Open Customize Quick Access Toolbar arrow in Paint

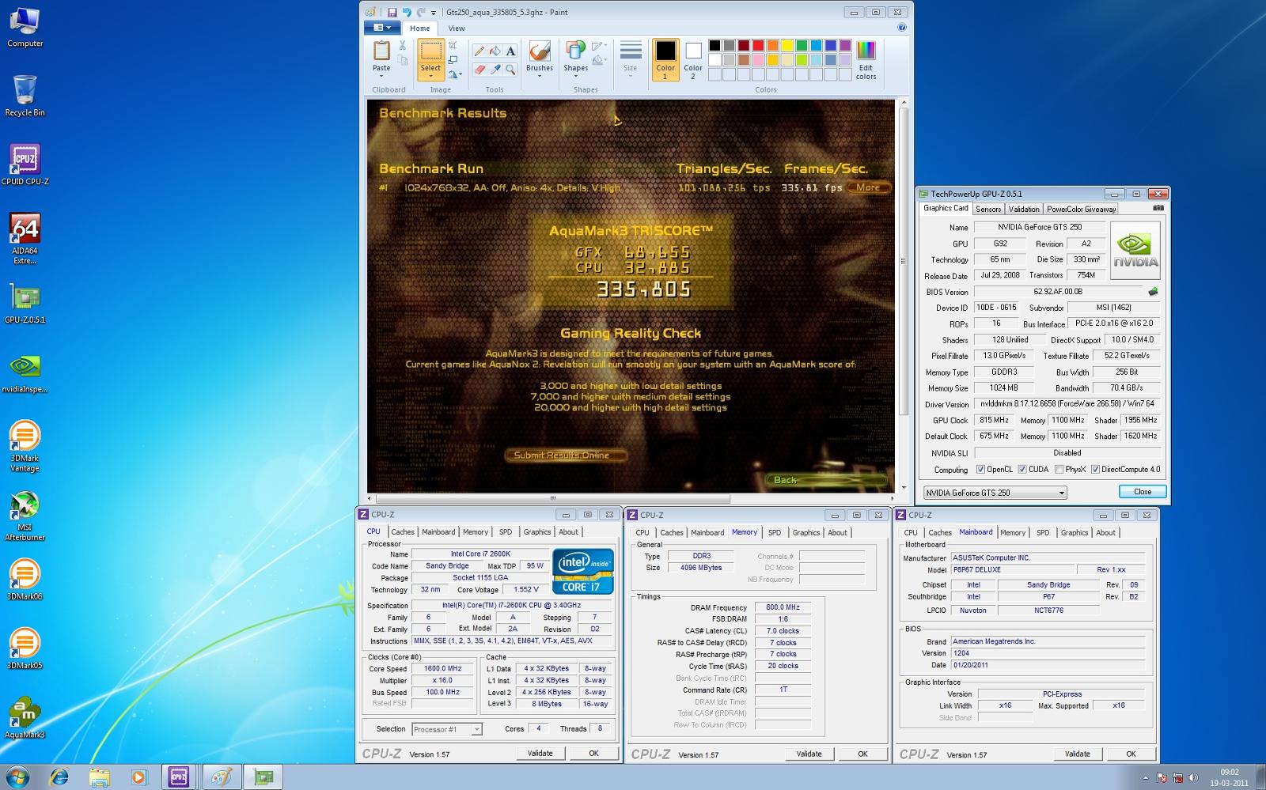[x=433, y=13]
